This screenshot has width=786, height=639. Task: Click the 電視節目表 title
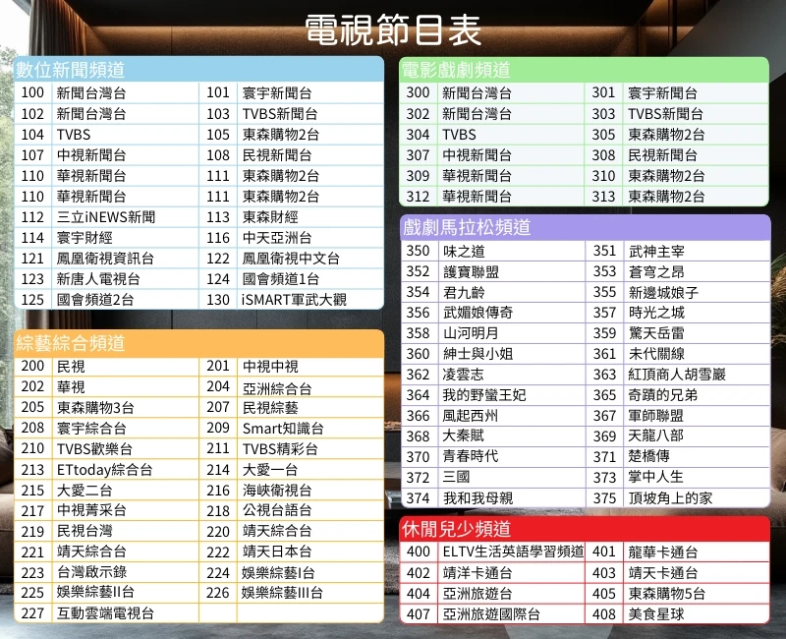[393, 29]
